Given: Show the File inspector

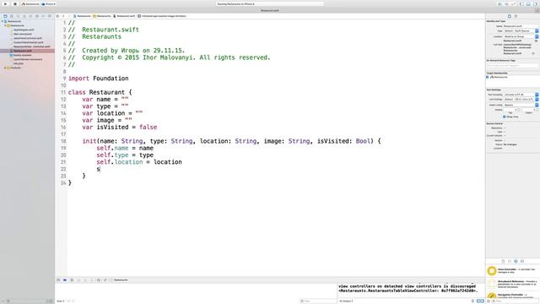Looking at the screenshot, I should tap(510, 16).
